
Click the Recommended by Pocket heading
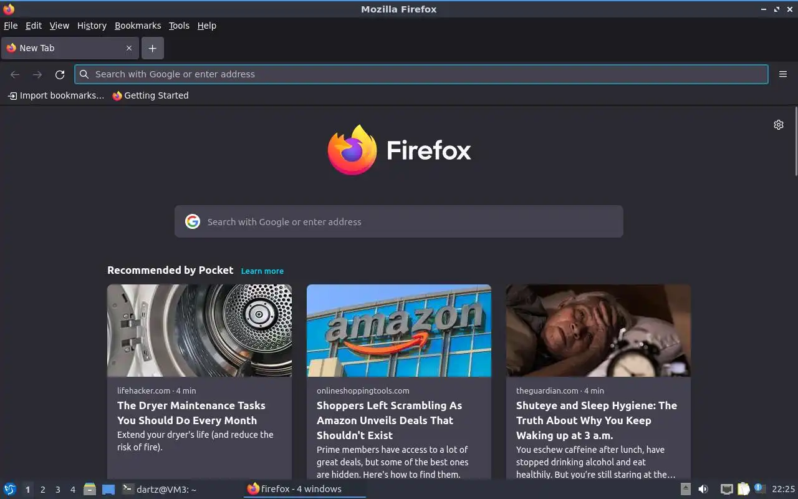170,270
